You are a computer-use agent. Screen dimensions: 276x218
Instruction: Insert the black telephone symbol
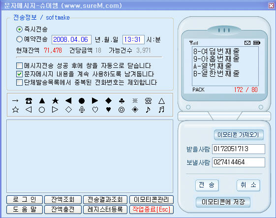click(x=29, y=101)
